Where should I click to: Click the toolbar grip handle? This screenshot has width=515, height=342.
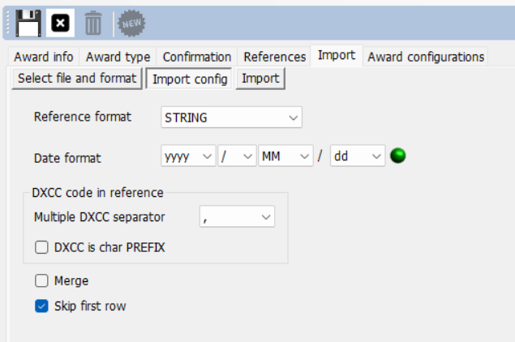pos(8,23)
